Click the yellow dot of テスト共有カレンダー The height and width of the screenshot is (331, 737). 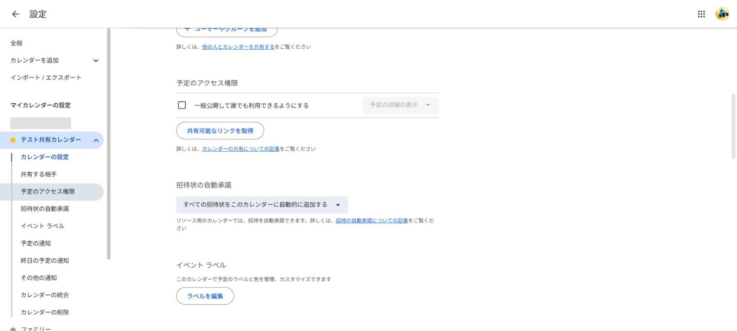[13, 140]
